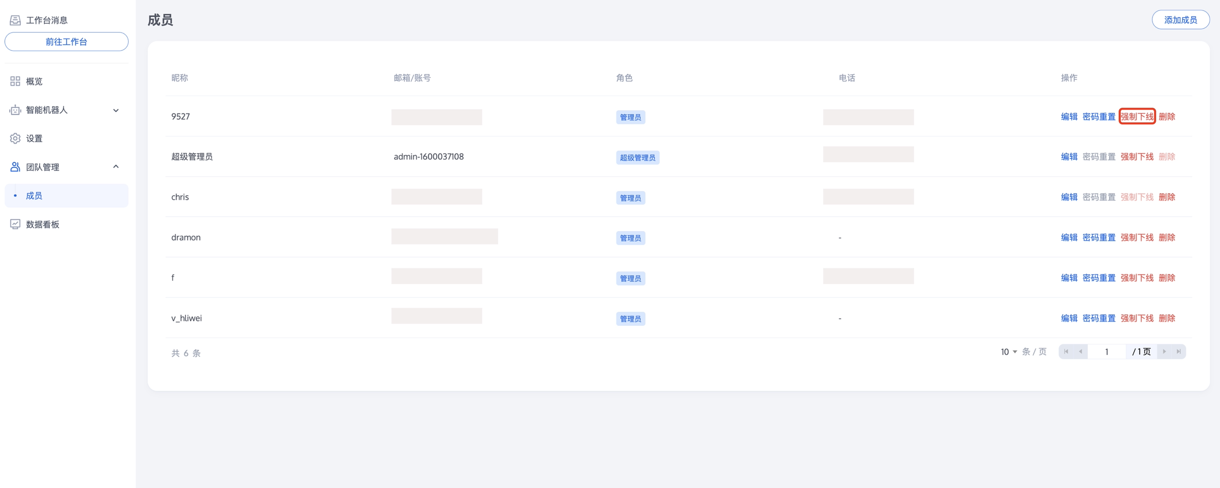Screen dimensions: 1220x488
Task: Collapse the 团队管理 menu chevron
Action: [x=115, y=167]
